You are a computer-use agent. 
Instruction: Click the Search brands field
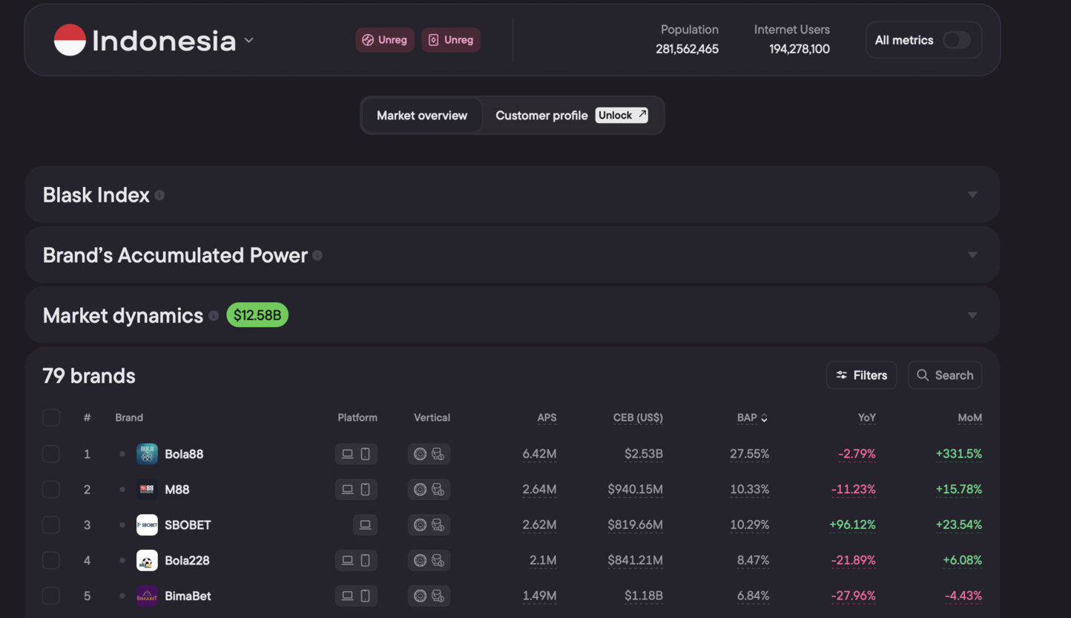[945, 375]
